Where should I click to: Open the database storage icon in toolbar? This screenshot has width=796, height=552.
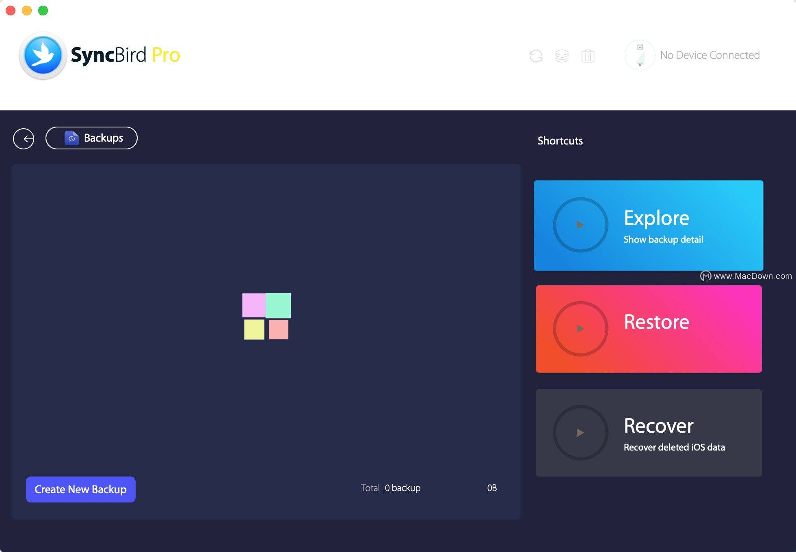pos(562,56)
